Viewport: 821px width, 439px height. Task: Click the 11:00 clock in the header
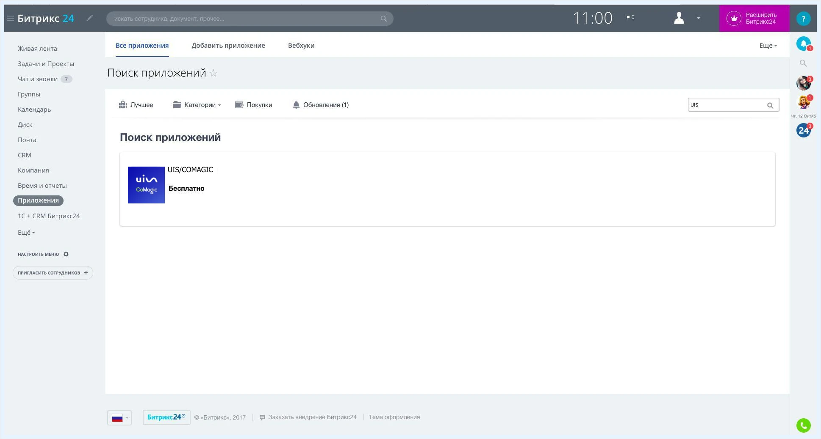[593, 18]
